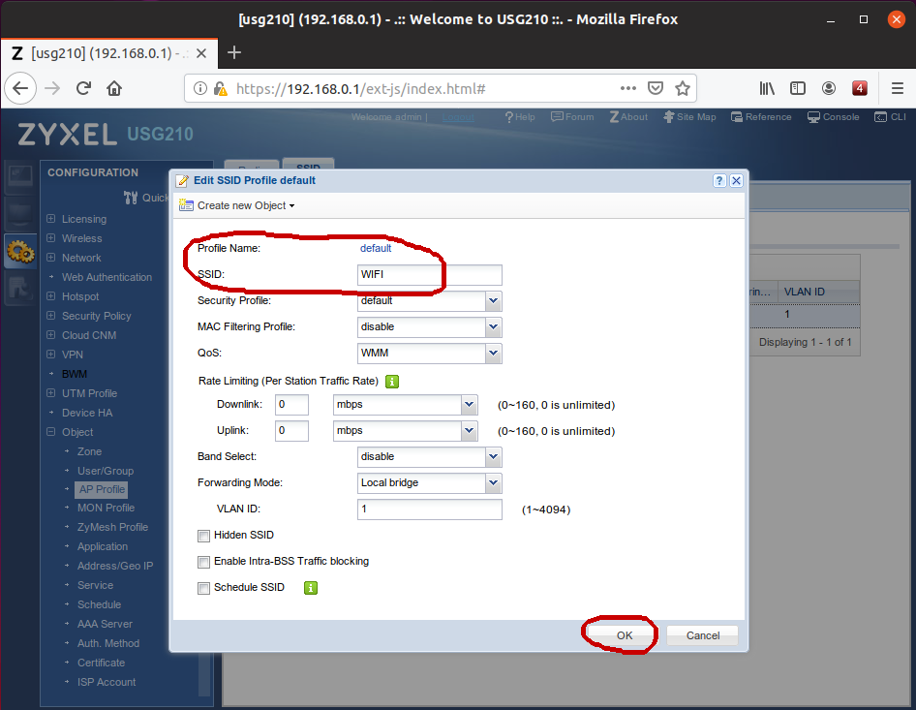Screen dimensions: 916x710
Task: Open the MAC Filtering Profile dropdown
Action: [494, 327]
